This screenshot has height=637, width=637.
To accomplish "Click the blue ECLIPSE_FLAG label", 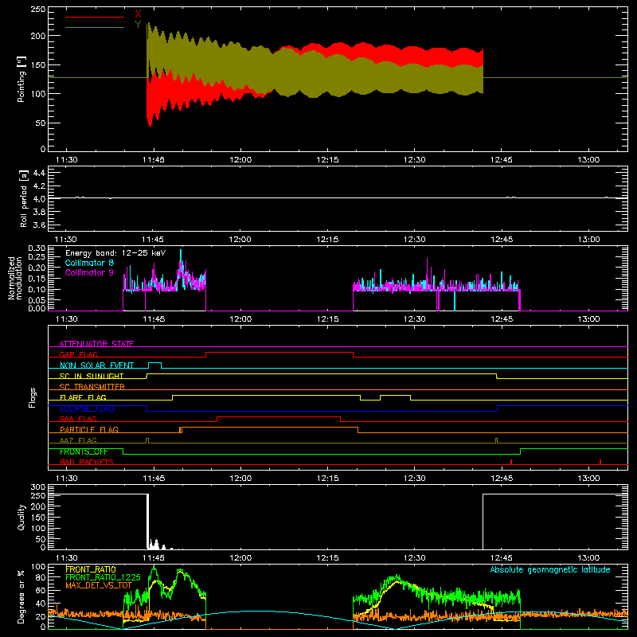I will pos(87,408).
